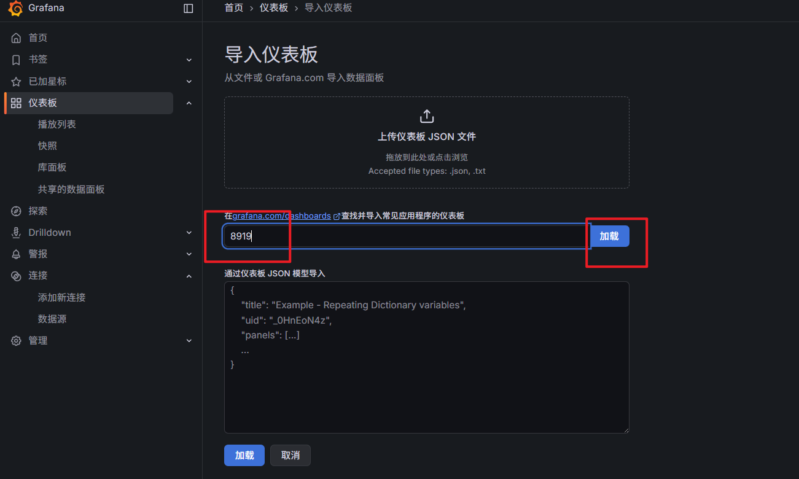Click the Accepted file types: .json, .txt text
Image resolution: width=799 pixels, height=479 pixels.
click(427, 171)
